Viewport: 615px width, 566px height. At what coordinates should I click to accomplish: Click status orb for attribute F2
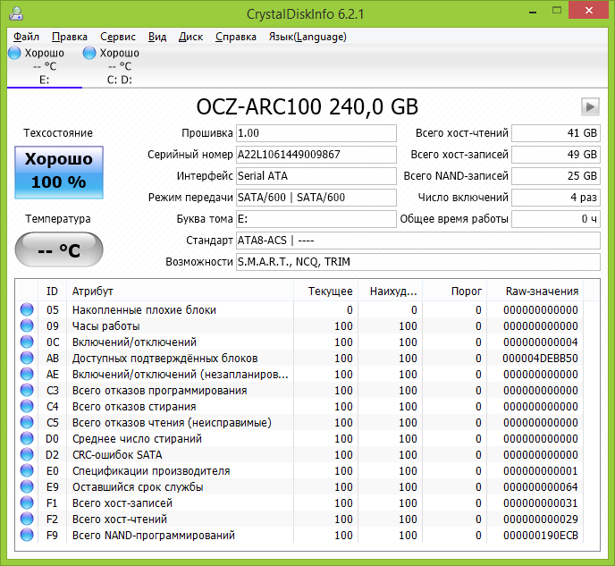[27, 519]
